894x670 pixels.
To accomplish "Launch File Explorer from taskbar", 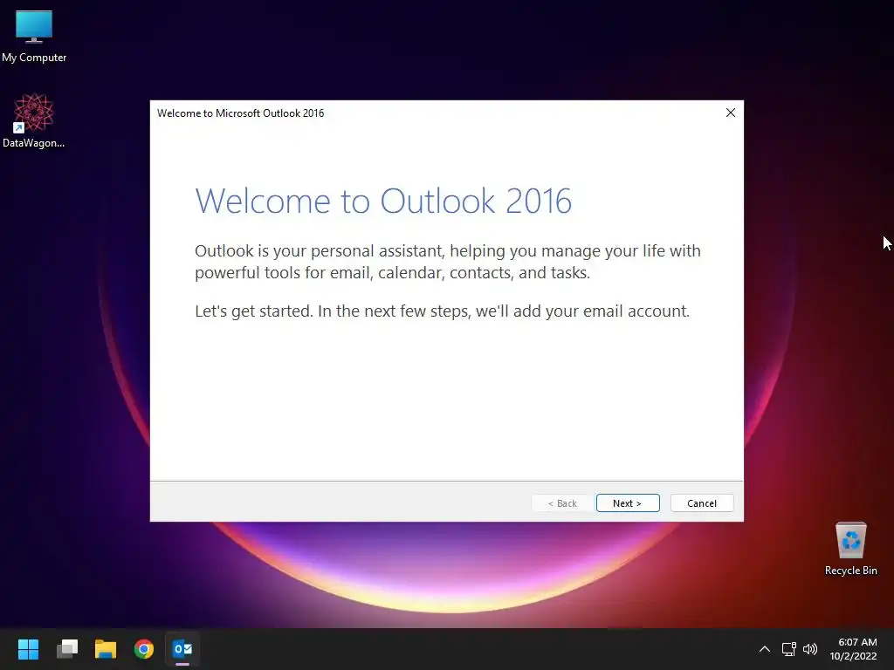I will 106,648.
